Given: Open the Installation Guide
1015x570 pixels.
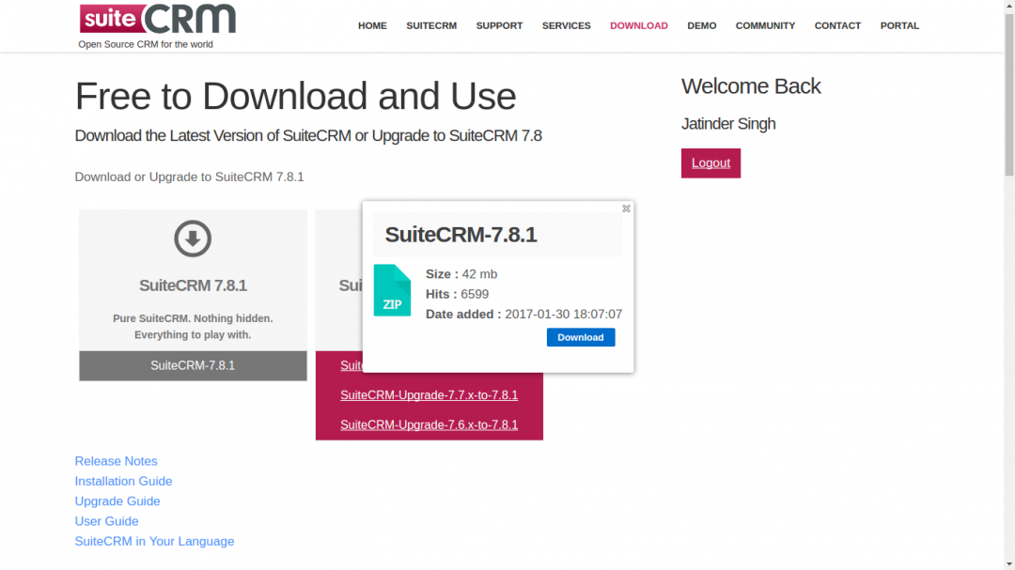Looking at the screenshot, I should 123,481.
